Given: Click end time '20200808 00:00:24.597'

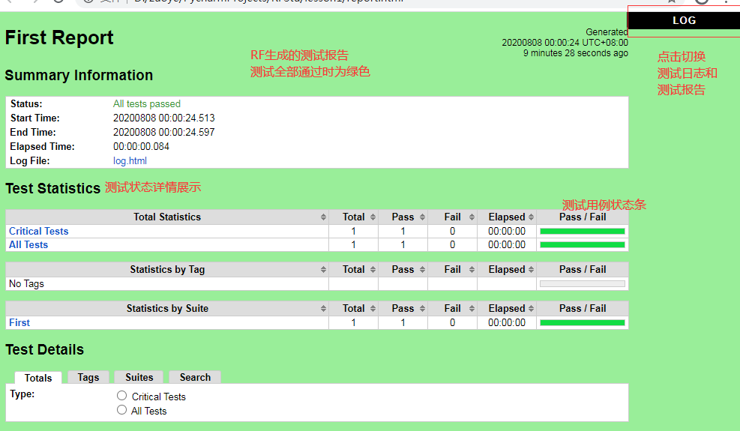Looking at the screenshot, I should (163, 132).
